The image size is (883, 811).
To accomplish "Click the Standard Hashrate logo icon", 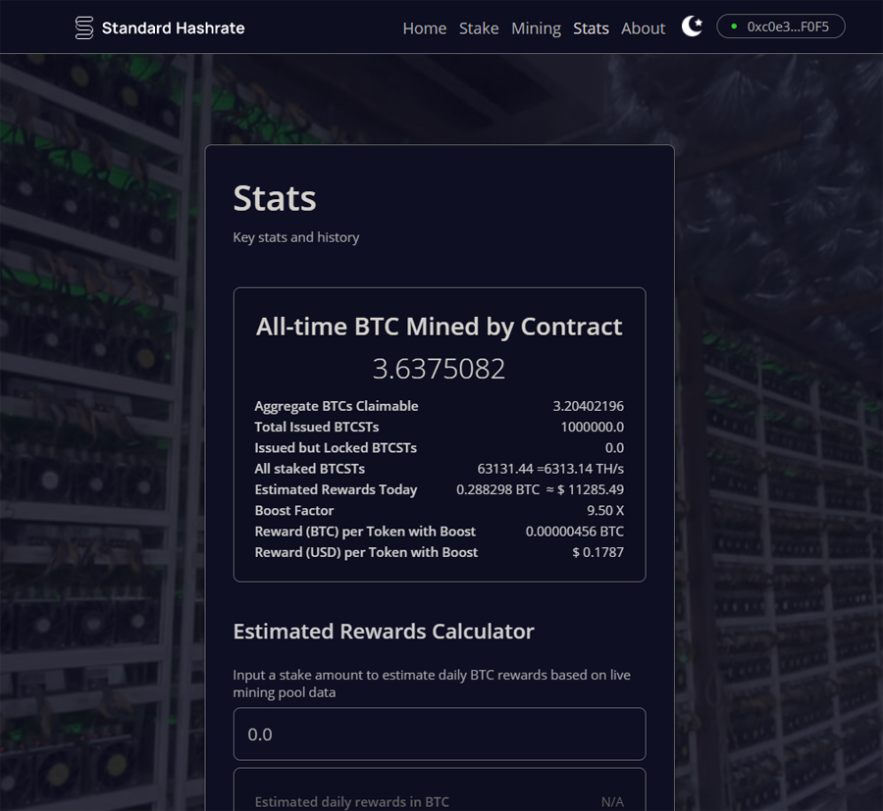I will [84, 27].
